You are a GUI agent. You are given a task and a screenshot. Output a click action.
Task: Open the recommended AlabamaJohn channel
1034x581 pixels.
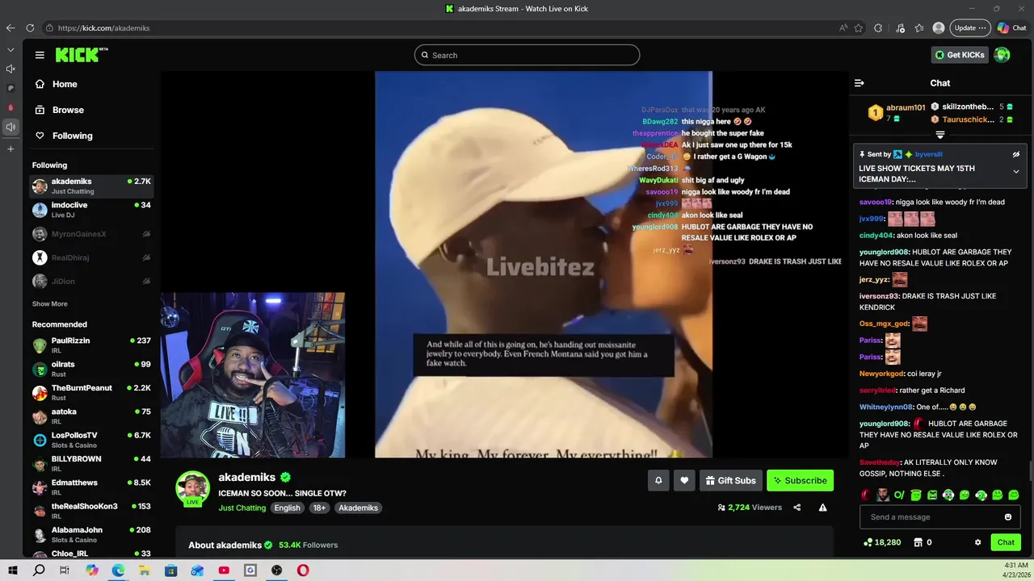91,534
